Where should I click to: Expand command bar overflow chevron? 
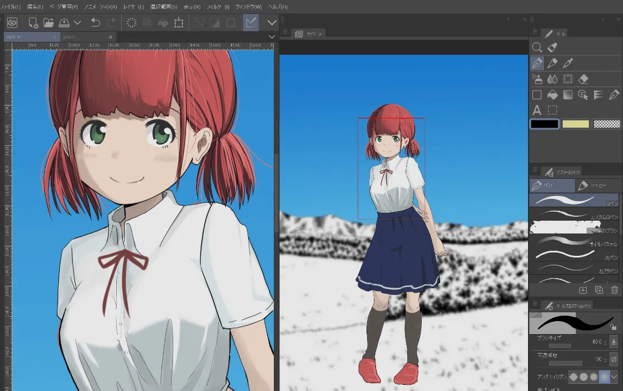point(272,23)
